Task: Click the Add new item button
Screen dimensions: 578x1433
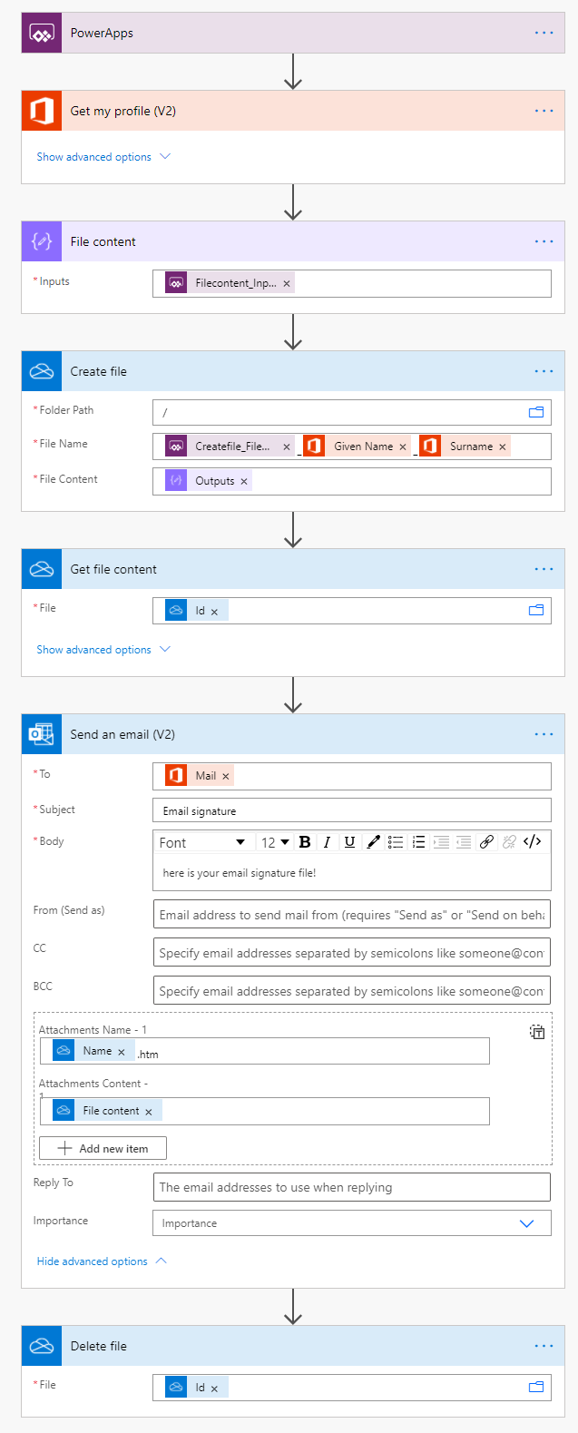Action: (103, 1148)
